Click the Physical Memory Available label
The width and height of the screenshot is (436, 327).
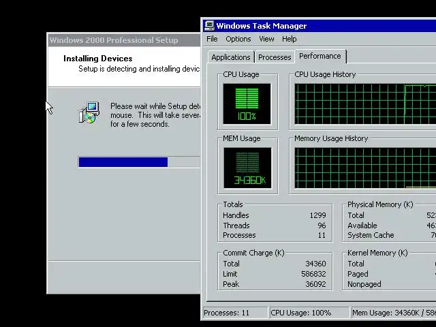[x=362, y=225]
